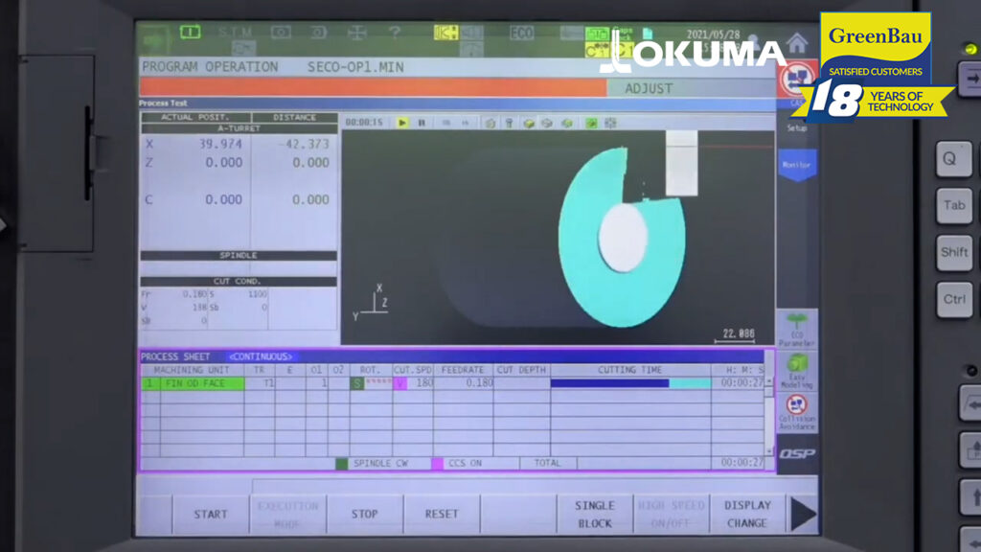
Task: Toggle Single Block mode
Action: click(x=595, y=513)
